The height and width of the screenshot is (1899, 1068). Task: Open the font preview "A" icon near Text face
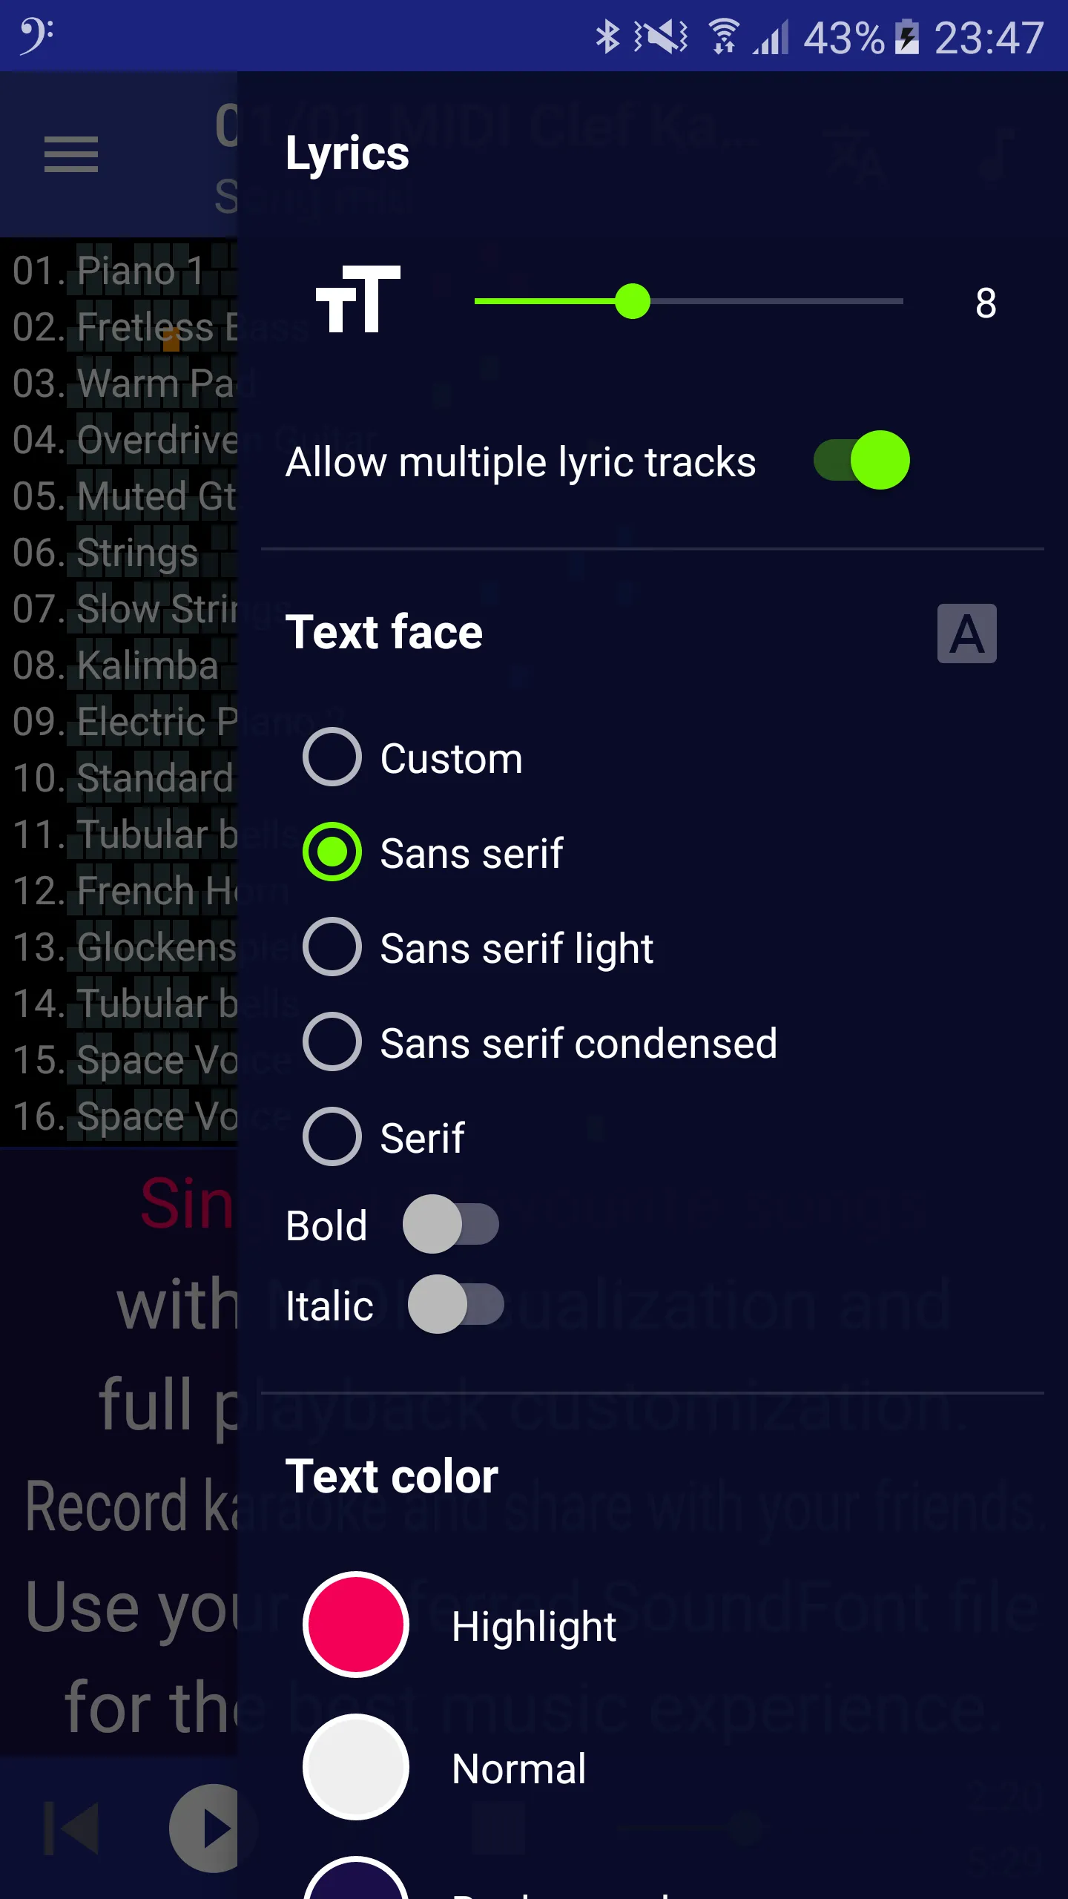point(966,632)
